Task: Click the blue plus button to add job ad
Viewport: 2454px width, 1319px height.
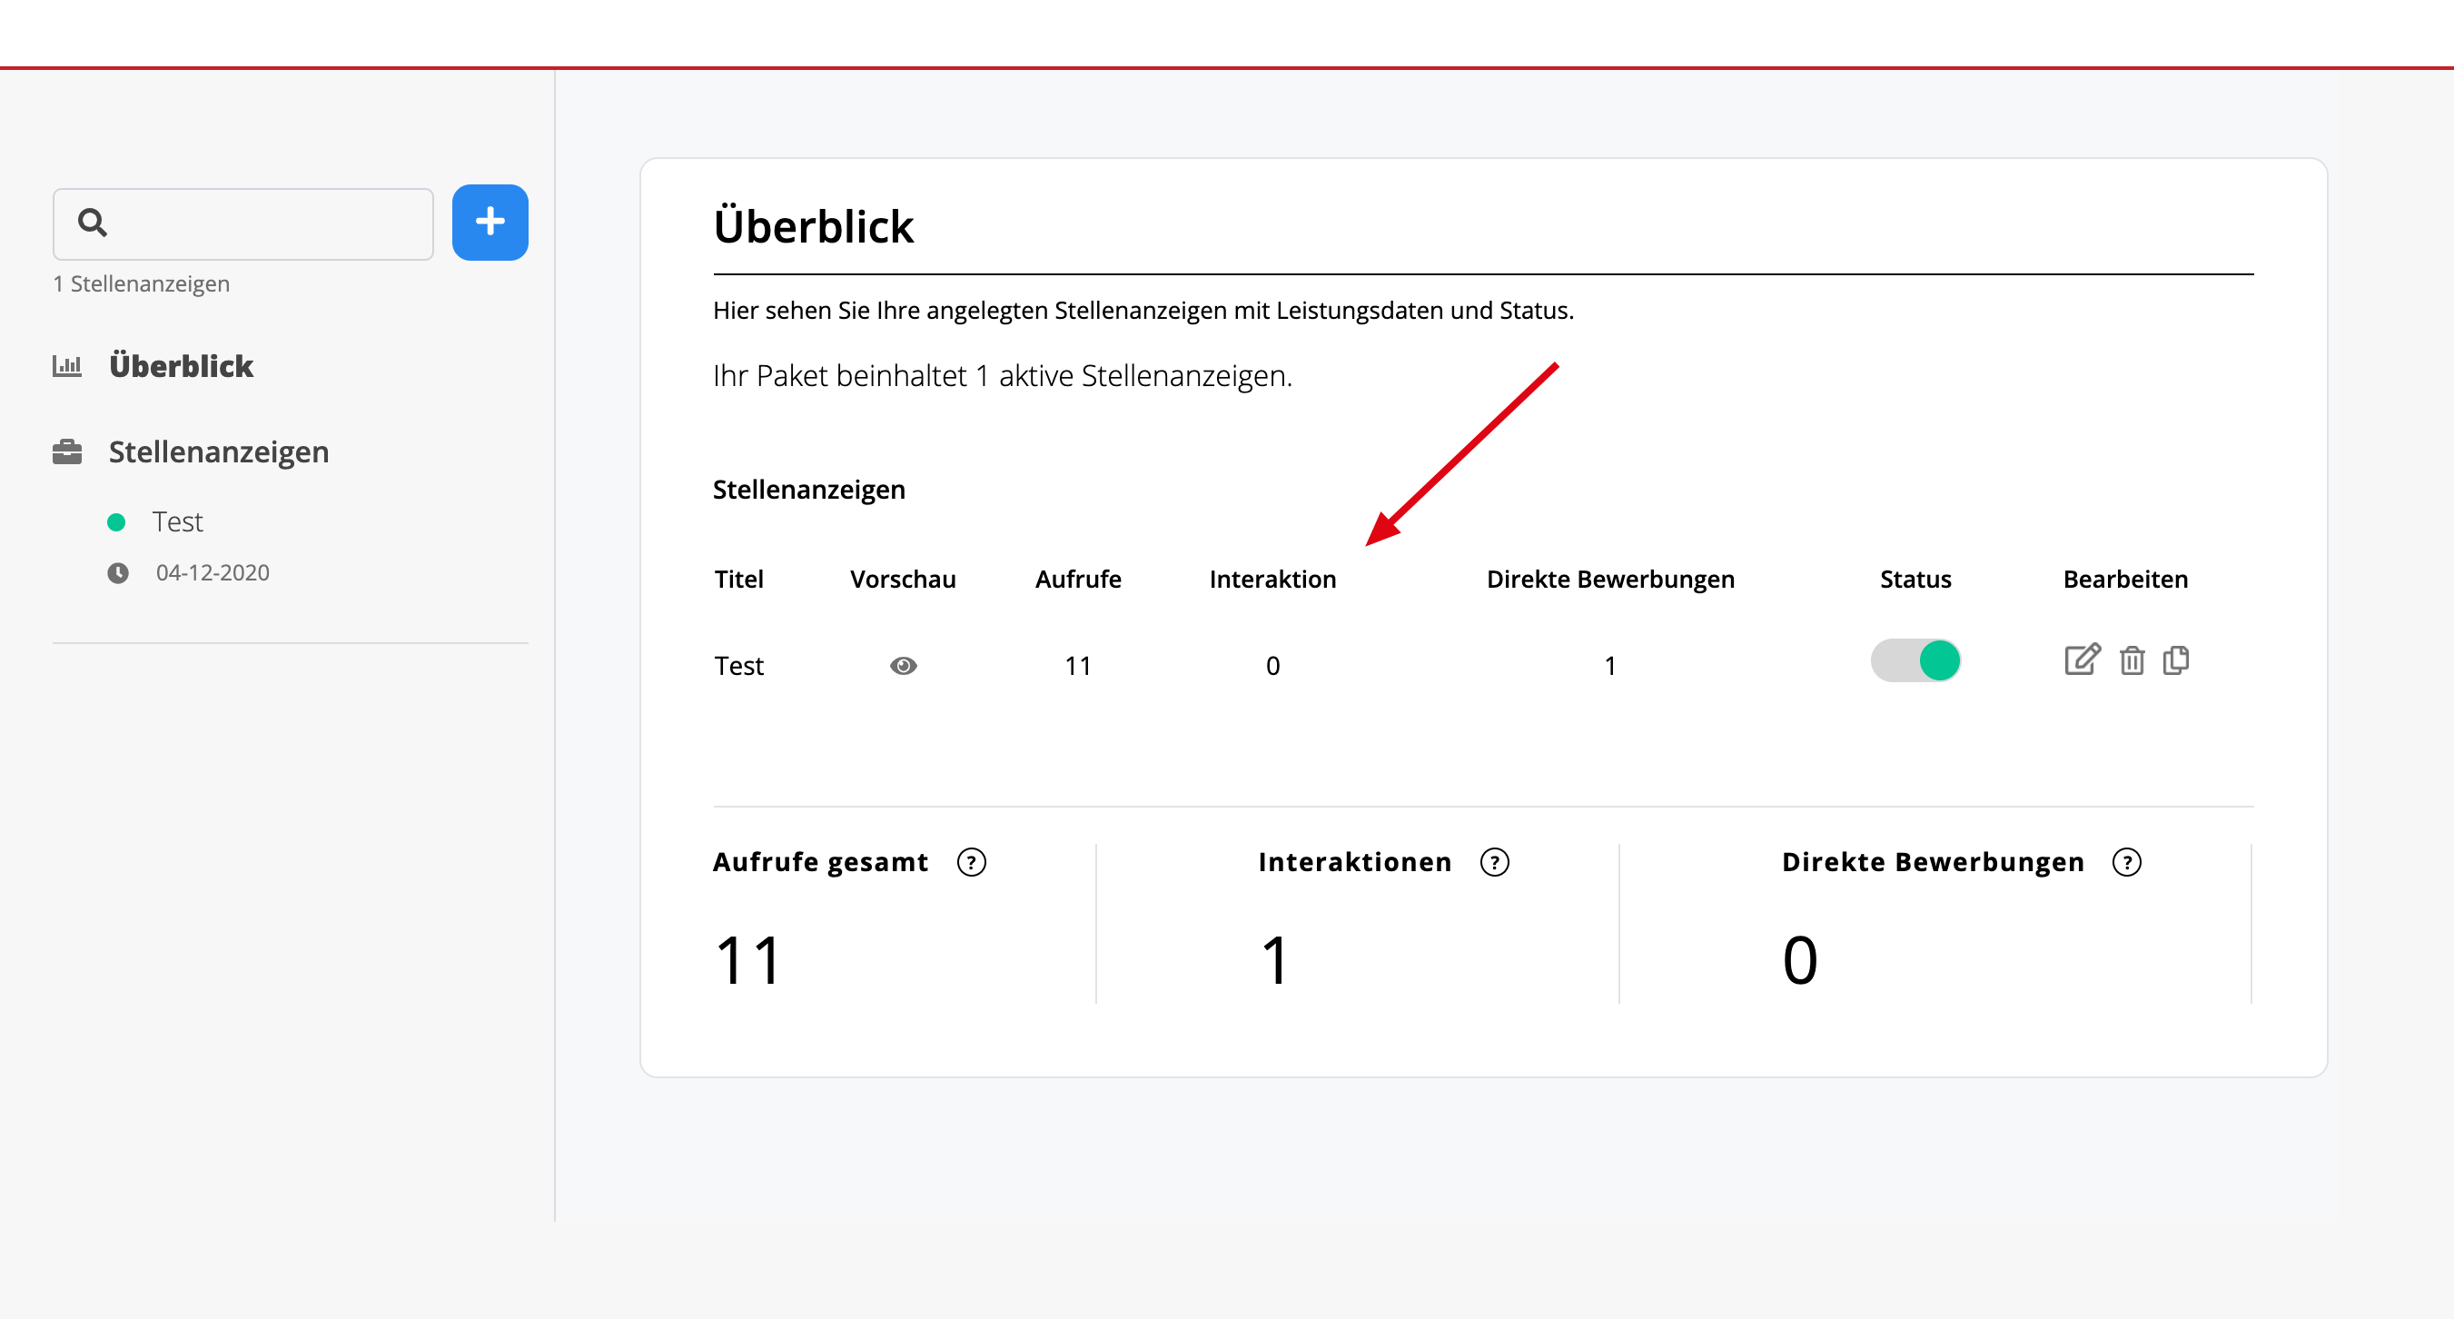Action: tap(490, 222)
